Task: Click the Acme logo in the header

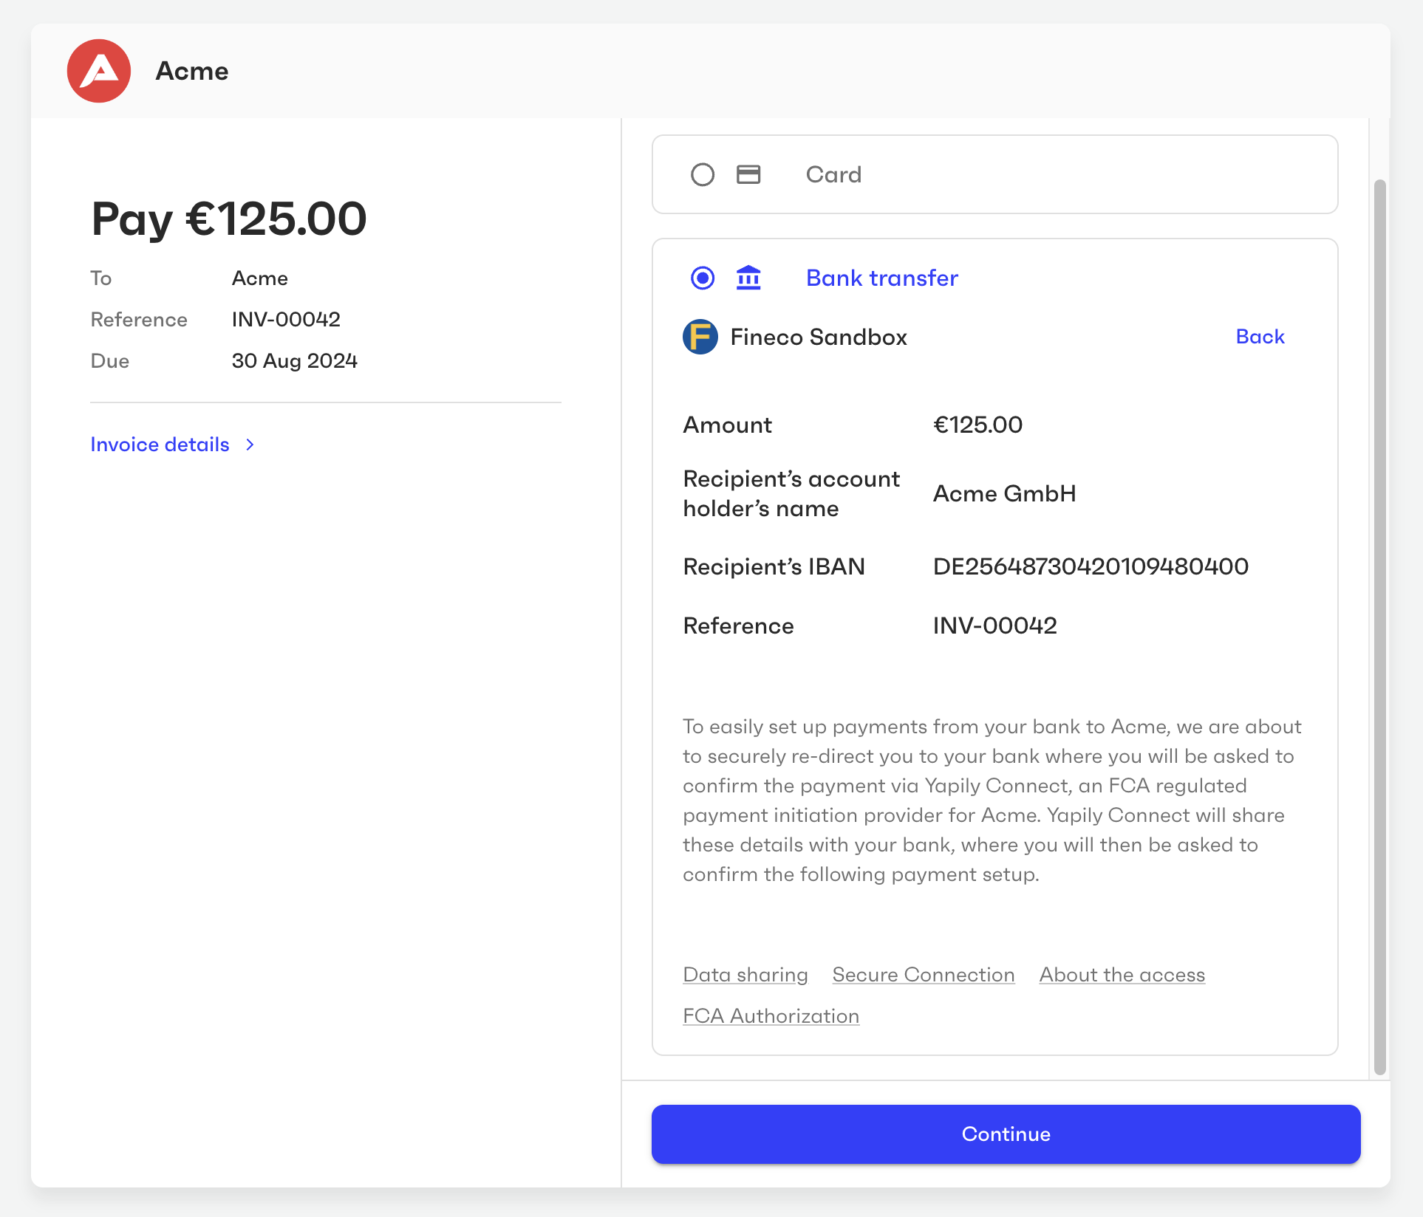Action: tap(98, 70)
